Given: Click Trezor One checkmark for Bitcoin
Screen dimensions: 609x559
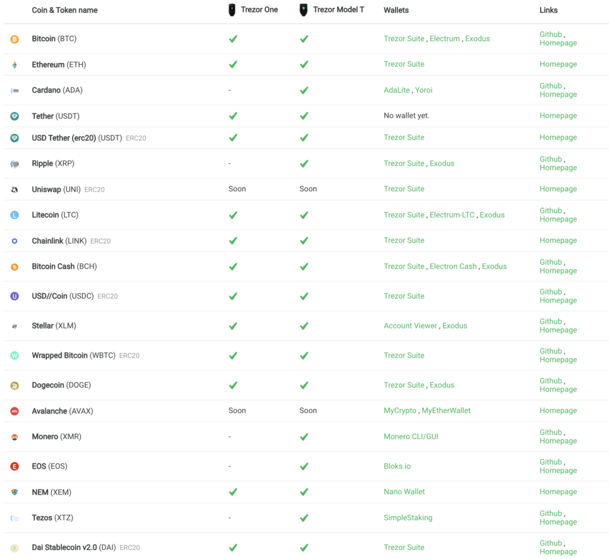Looking at the screenshot, I should click(x=233, y=39).
